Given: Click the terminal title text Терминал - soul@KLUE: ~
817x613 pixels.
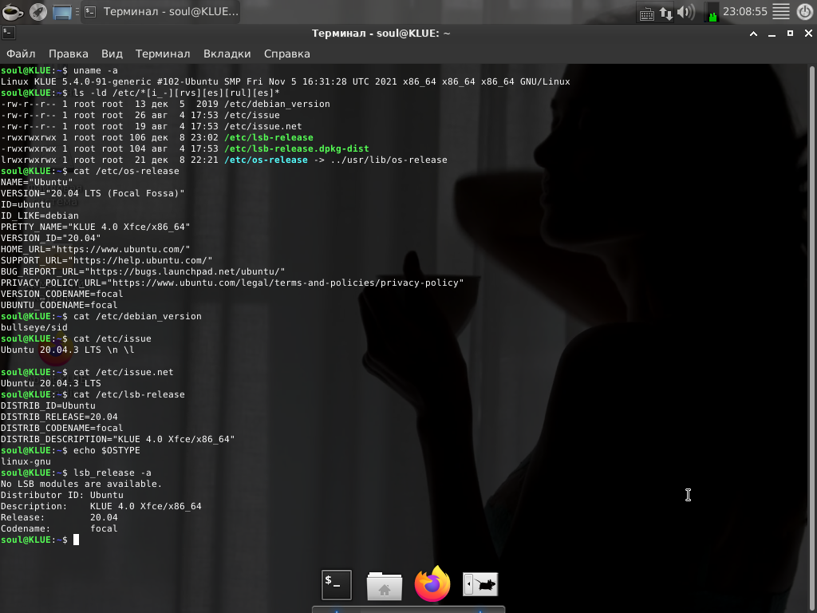Looking at the screenshot, I should click(x=381, y=34).
